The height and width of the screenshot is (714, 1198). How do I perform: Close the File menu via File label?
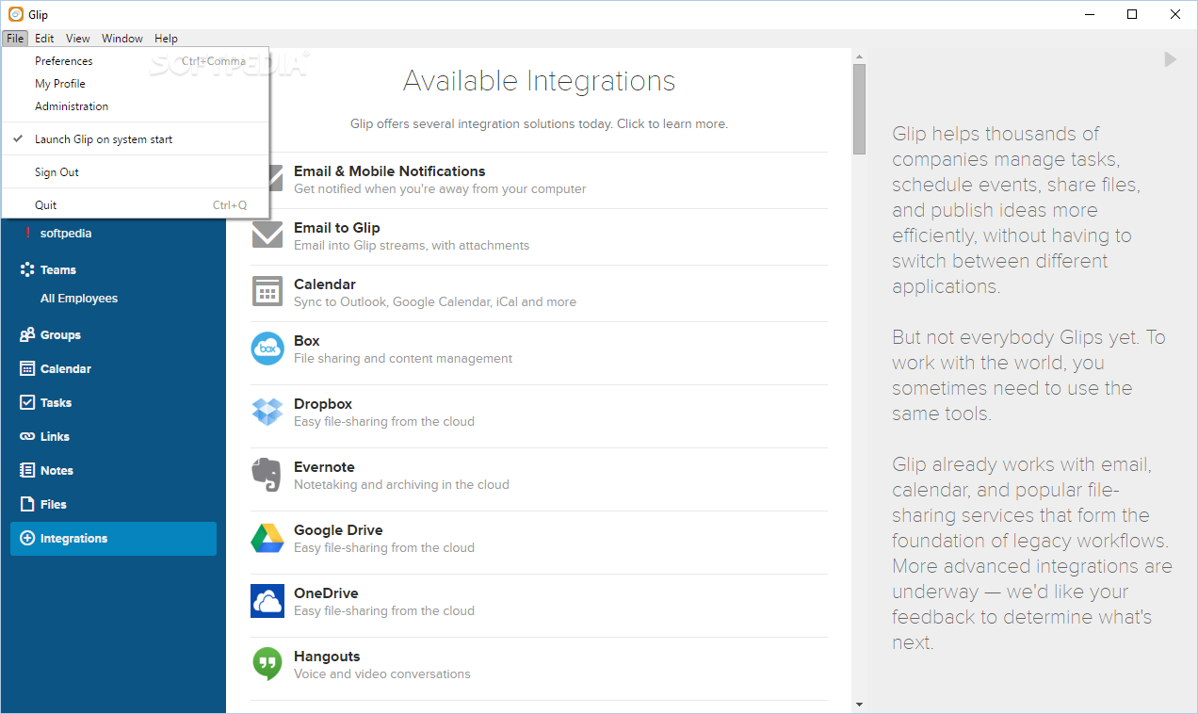15,39
